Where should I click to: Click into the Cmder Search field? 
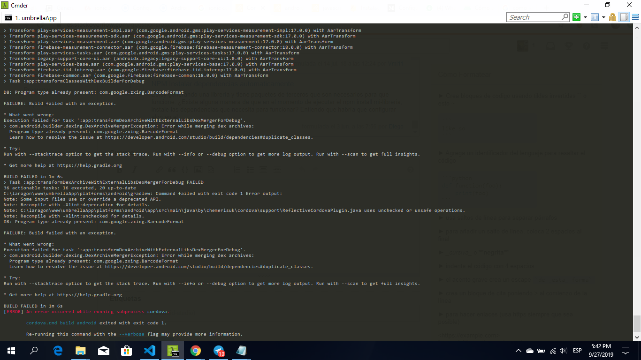[534, 17]
